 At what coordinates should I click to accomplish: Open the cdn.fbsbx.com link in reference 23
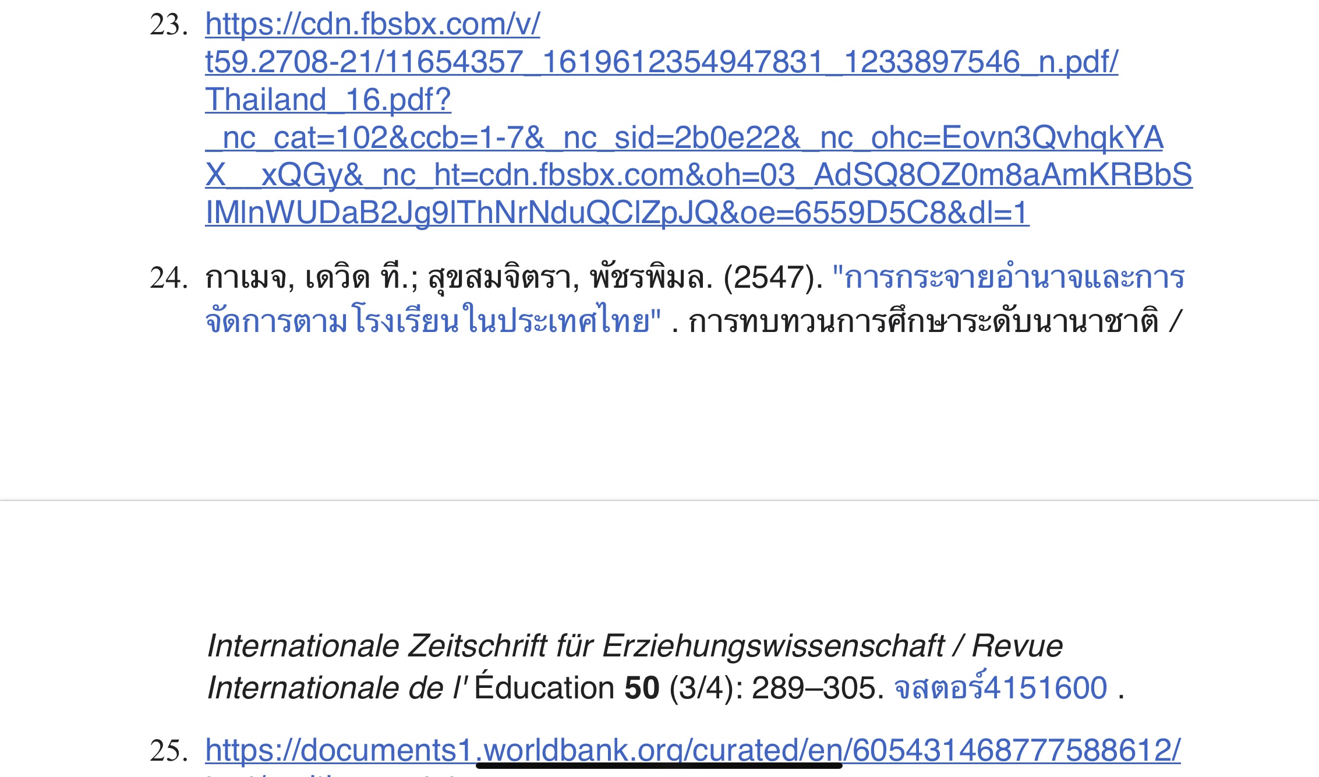373,24
